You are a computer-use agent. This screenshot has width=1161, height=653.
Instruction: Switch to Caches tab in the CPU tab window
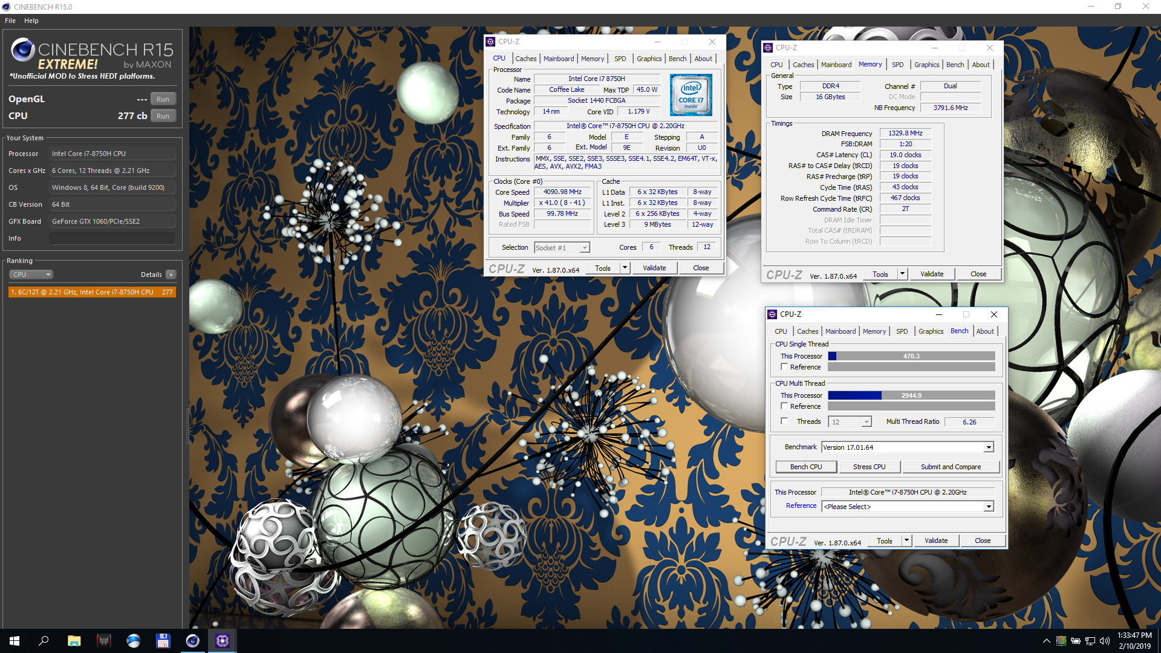[525, 59]
